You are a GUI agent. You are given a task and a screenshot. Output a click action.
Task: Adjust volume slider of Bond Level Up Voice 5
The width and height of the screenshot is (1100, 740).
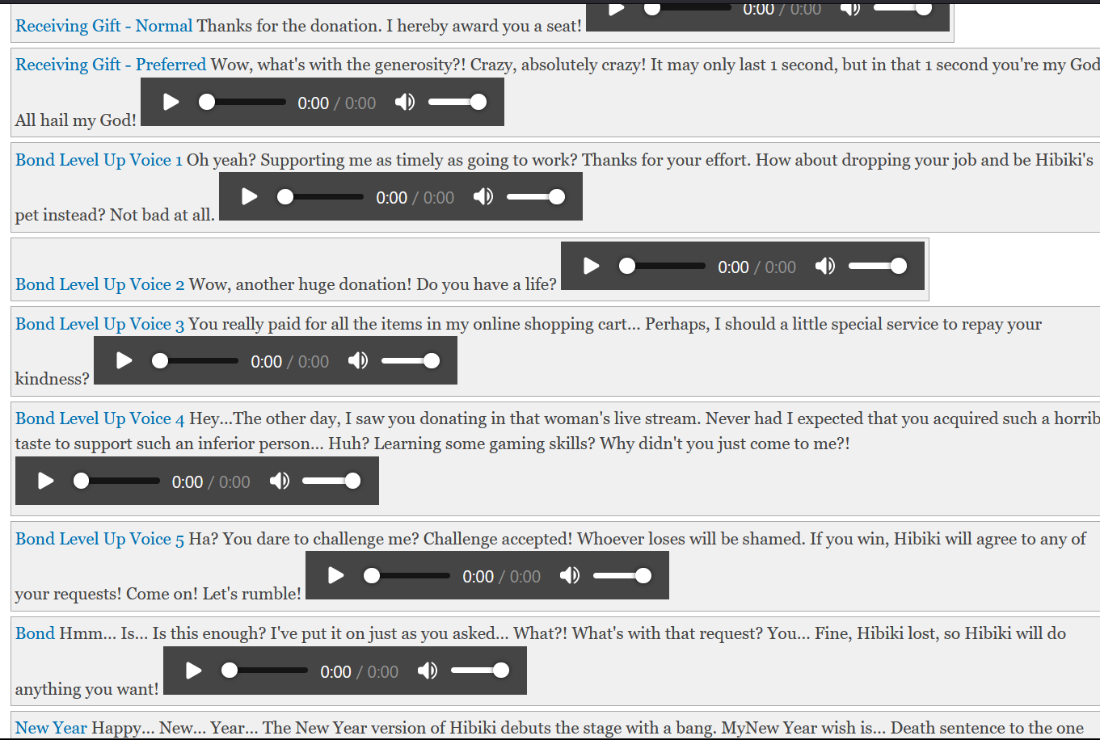(622, 575)
